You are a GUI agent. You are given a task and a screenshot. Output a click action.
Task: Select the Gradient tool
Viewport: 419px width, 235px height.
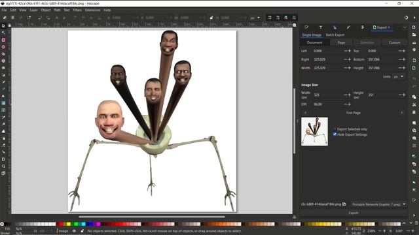(3, 103)
